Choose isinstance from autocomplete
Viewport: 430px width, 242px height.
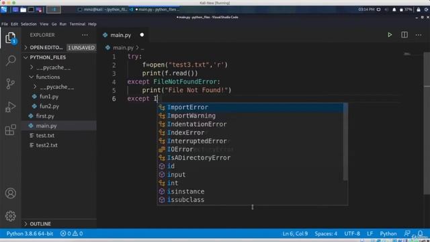(x=251, y=192)
